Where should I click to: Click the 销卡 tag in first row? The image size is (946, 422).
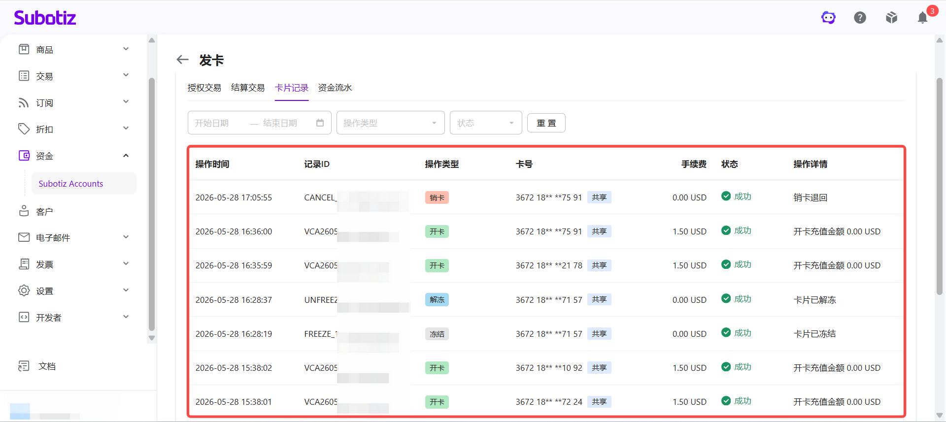click(x=437, y=197)
